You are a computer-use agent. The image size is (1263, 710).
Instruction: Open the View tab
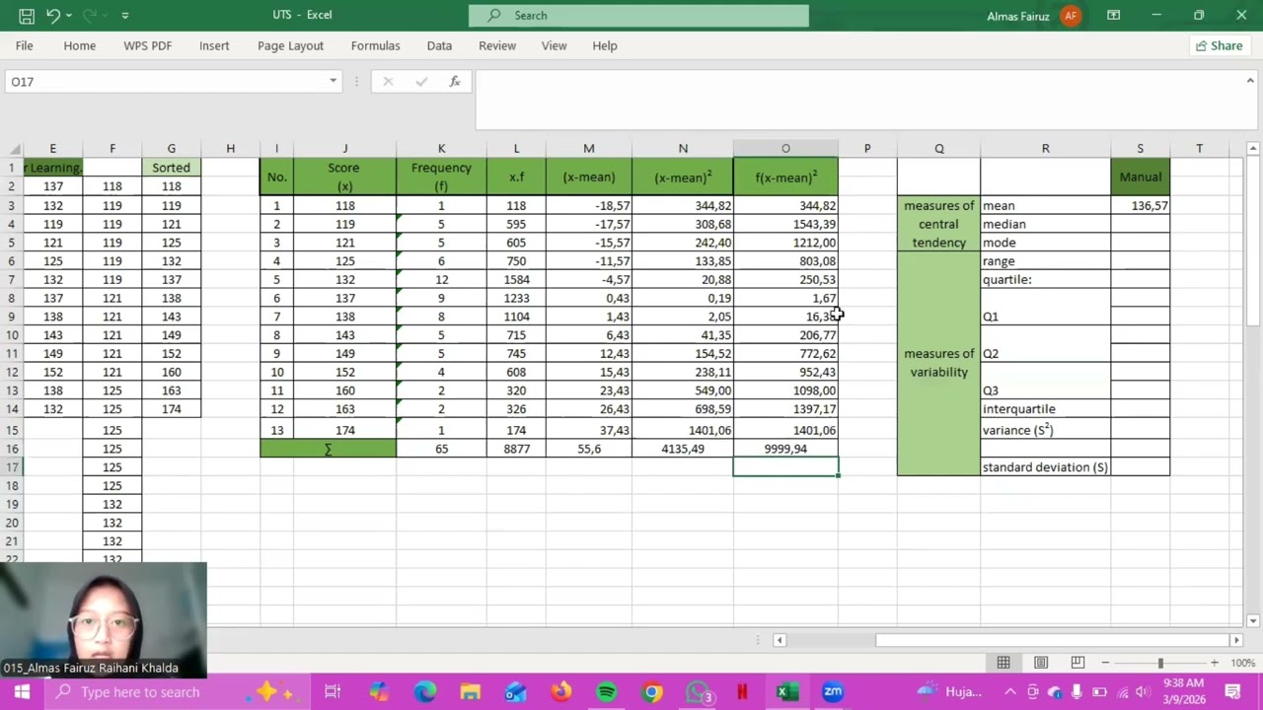(x=554, y=45)
